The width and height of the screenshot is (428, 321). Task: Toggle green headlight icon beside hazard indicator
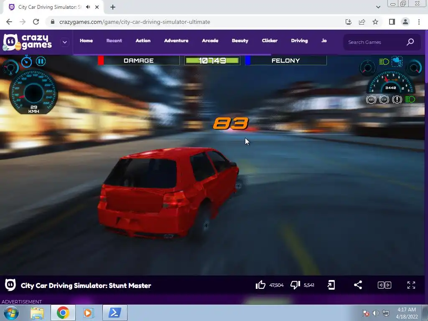410,99
